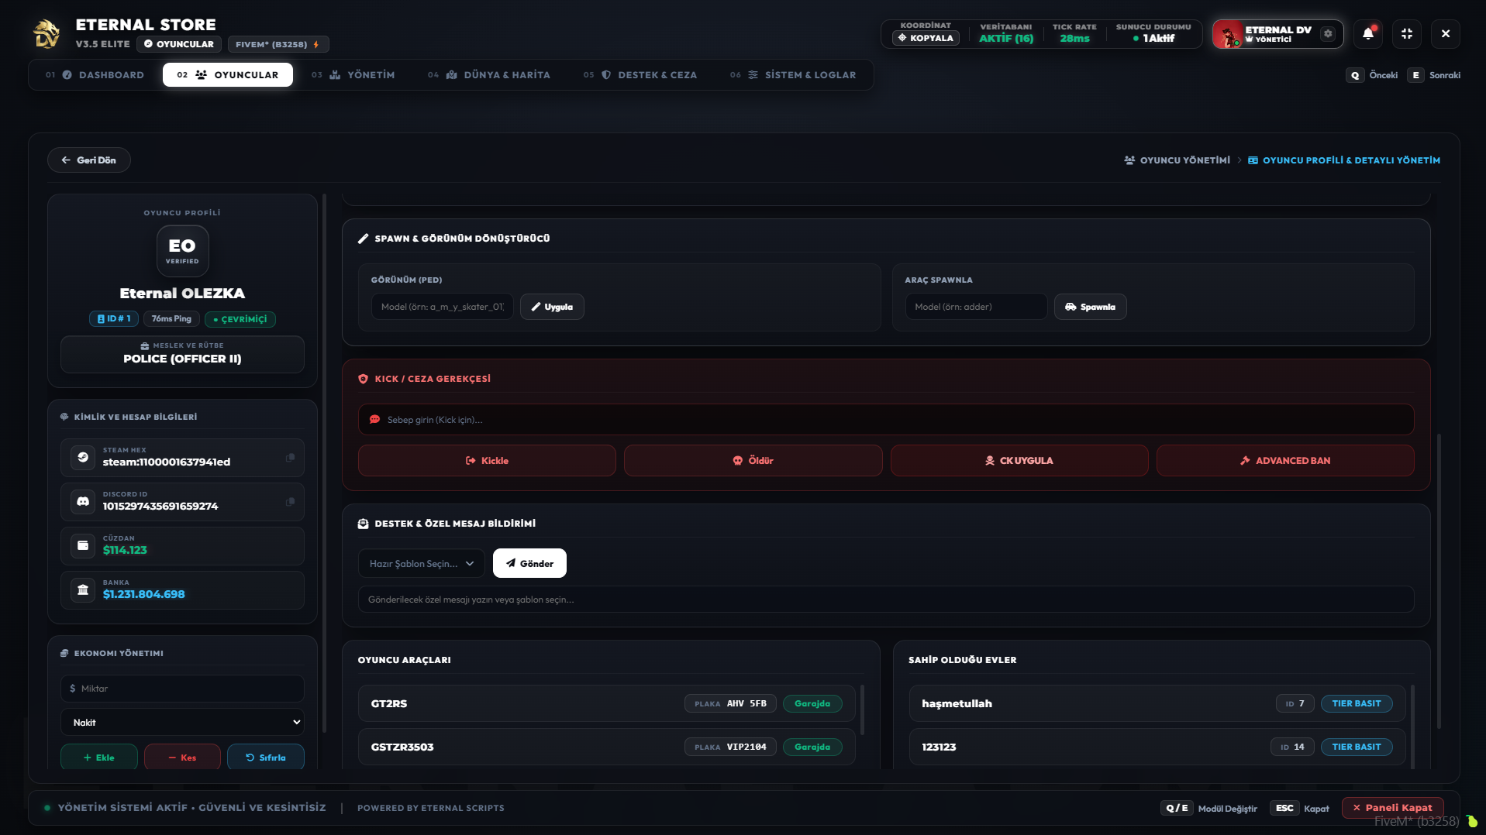The height and width of the screenshot is (835, 1486).
Task: Open the Hazır Şablon Seçin dropdown
Action: (x=422, y=563)
